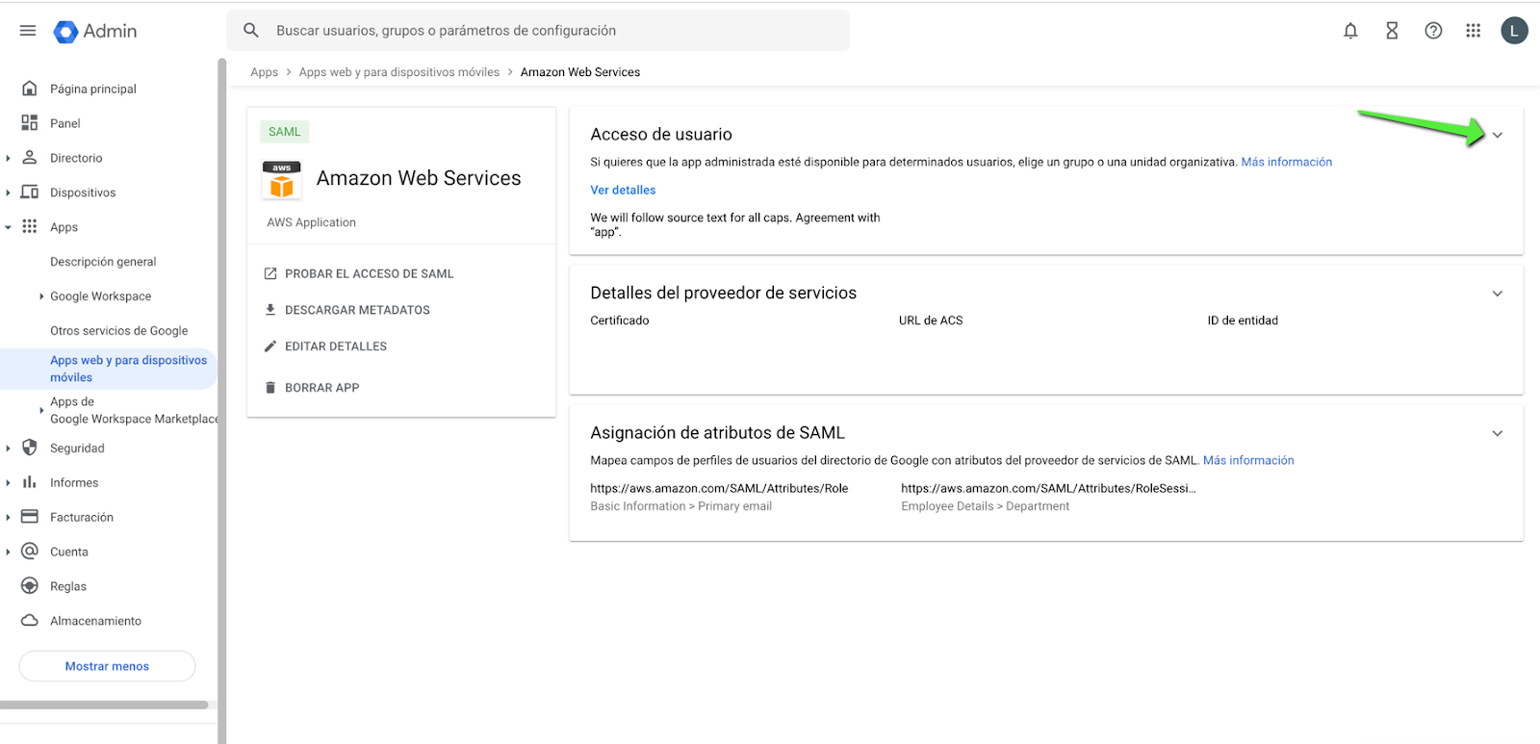Click the Seguridad shield icon
This screenshot has width=1540, height=744.
(30, 448)
